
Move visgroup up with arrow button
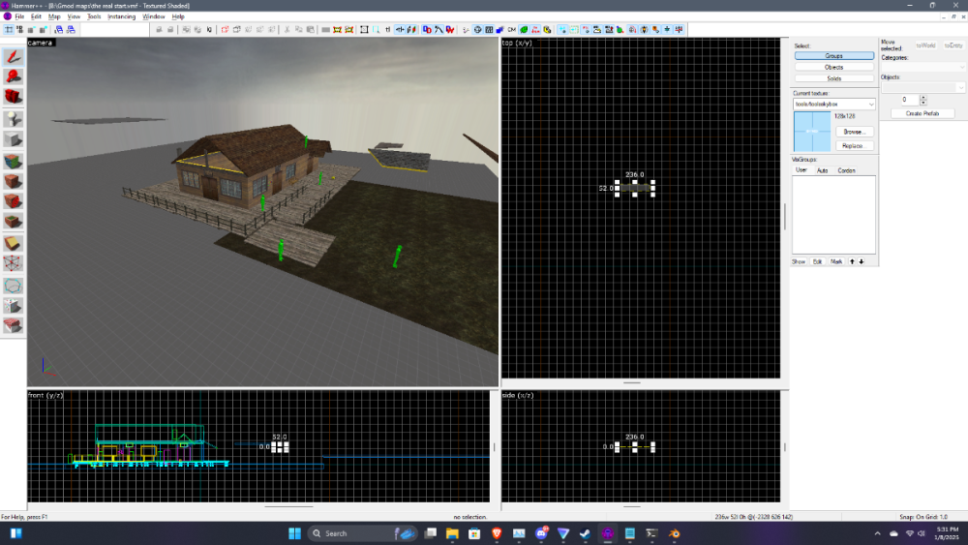(852, 261)
